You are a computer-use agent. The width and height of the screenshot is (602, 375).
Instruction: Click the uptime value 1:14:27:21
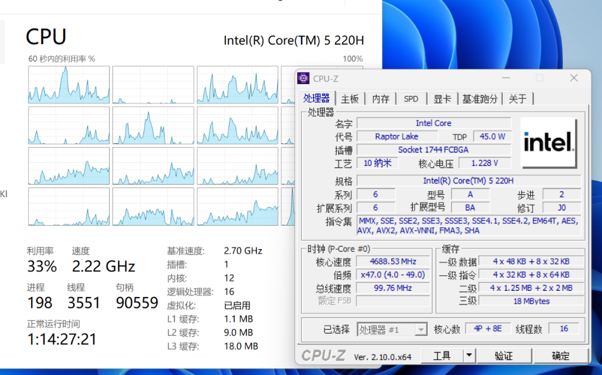point(62,339)
